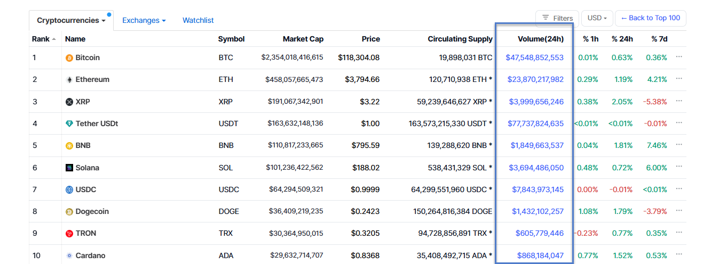The width and height of the screenshot is (727, 264).
Task: Open the Cryptocurrencies tab dropdown
Action: [71, 21]
